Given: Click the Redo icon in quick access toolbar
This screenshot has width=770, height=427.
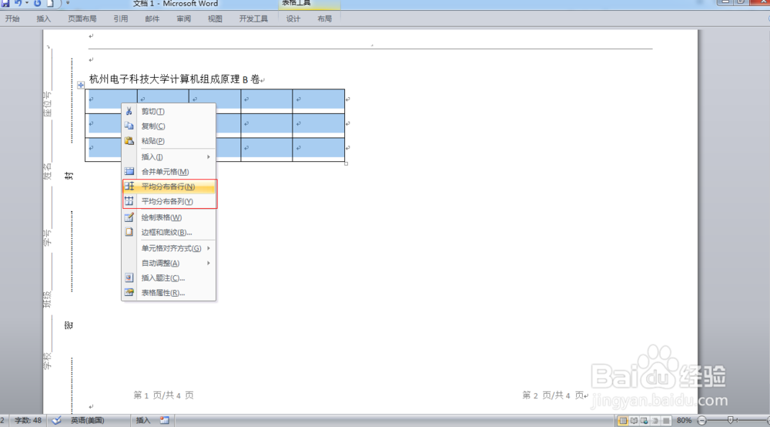Looking at the screenshot, I should pyautogui.click(x=37, y=3).
